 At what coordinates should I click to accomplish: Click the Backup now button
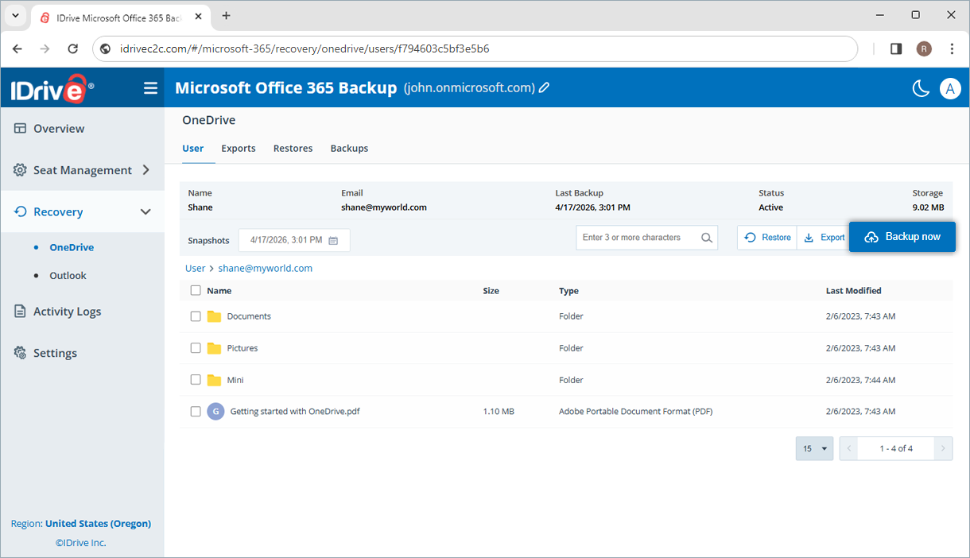(902, 236)
